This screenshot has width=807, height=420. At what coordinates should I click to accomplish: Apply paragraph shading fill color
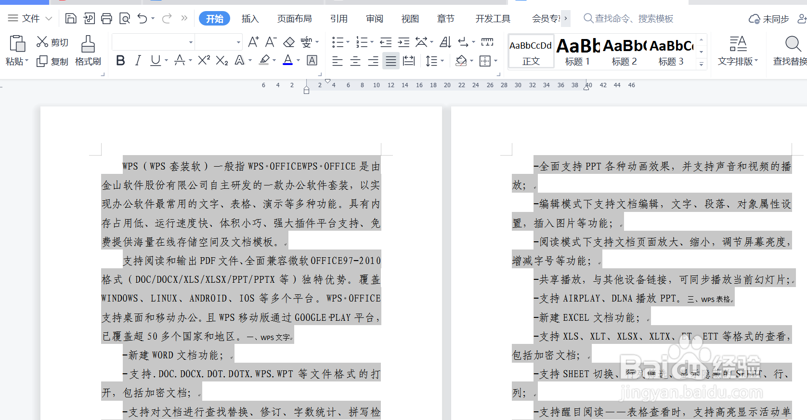coord(461,61)
